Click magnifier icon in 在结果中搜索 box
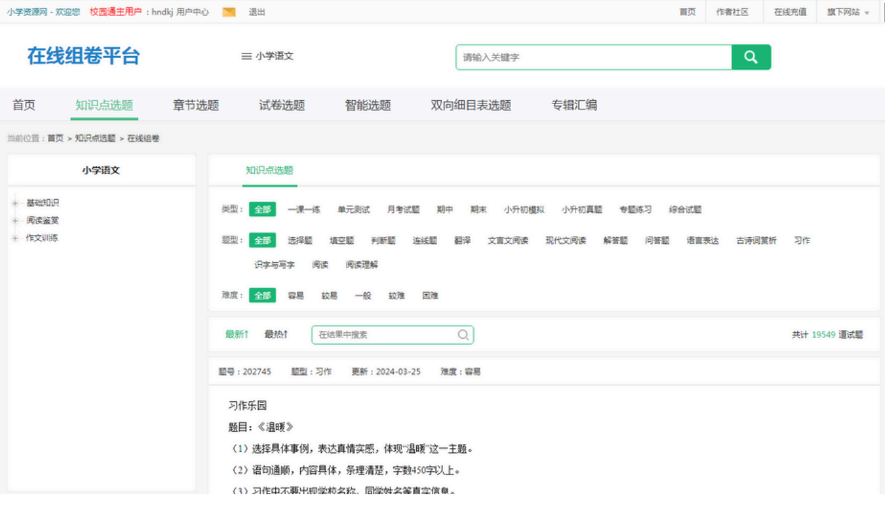This screenshot has width=885, height=516. coord(463,335)
